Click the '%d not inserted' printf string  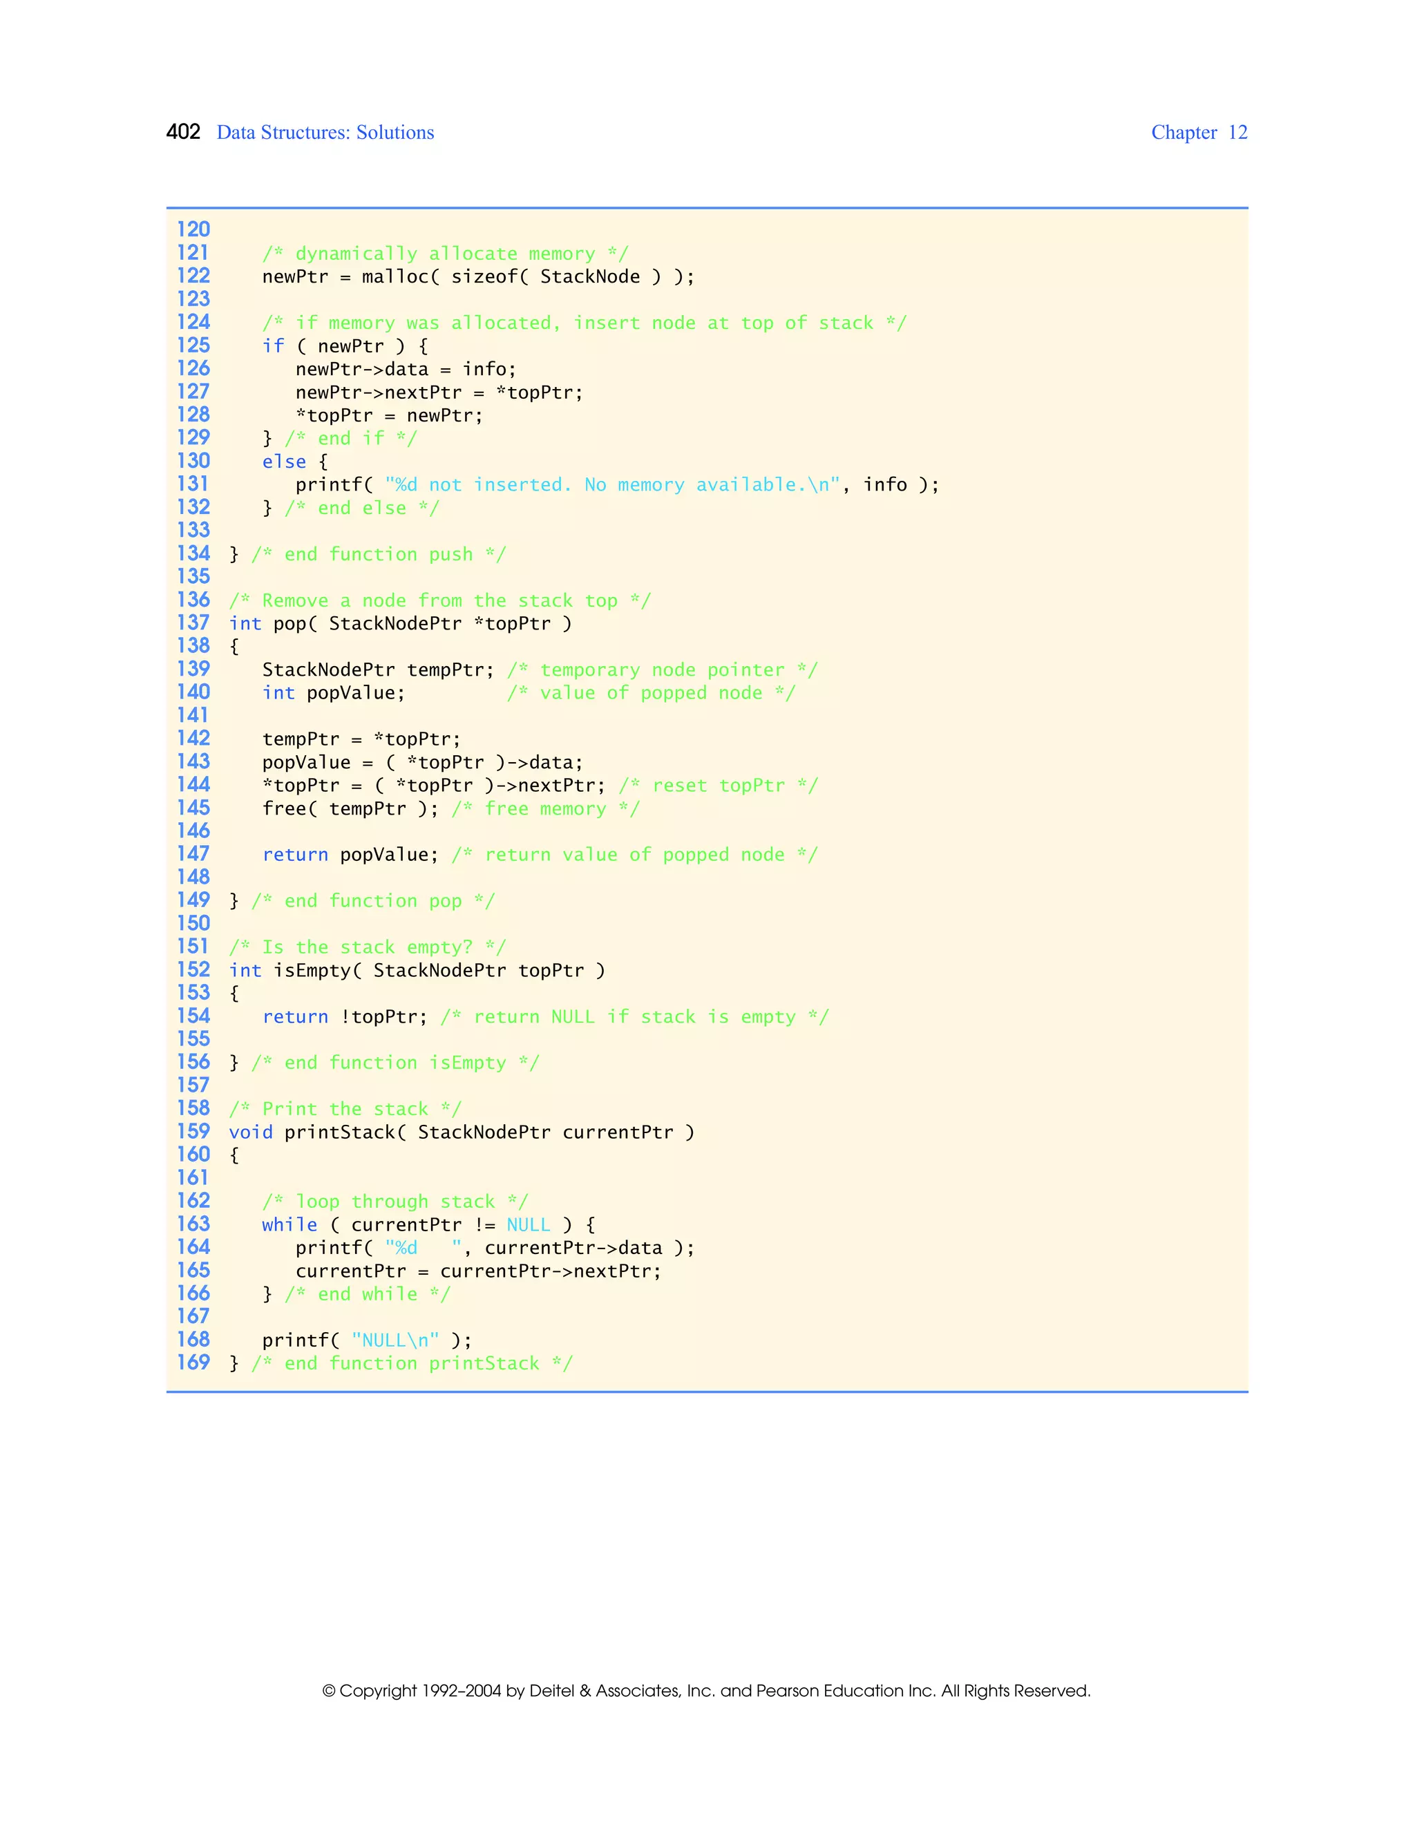[613, 484]
